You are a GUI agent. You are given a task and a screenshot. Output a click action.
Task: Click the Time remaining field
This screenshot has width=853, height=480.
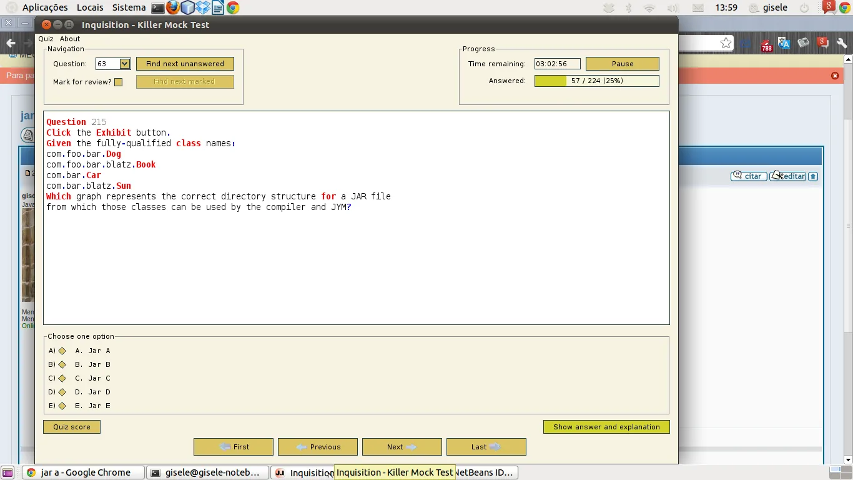click(558, 64)
